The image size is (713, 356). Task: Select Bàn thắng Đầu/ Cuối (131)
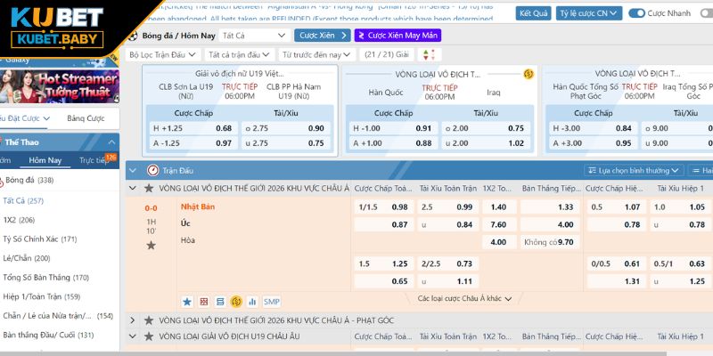point(48,336)
